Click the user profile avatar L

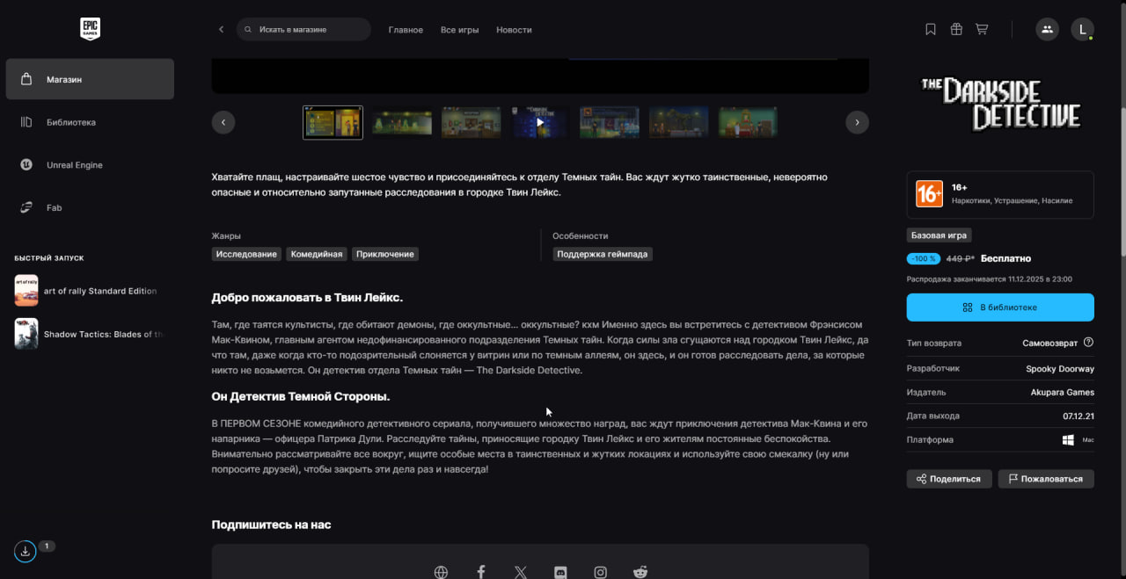pyautogui.click(x=1082, y=29)
